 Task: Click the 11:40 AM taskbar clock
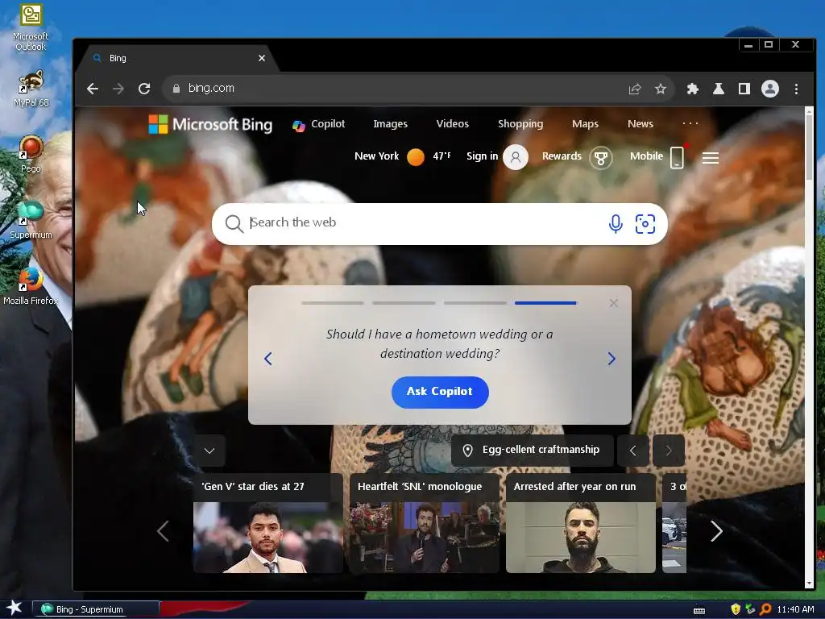pos(795,609)
